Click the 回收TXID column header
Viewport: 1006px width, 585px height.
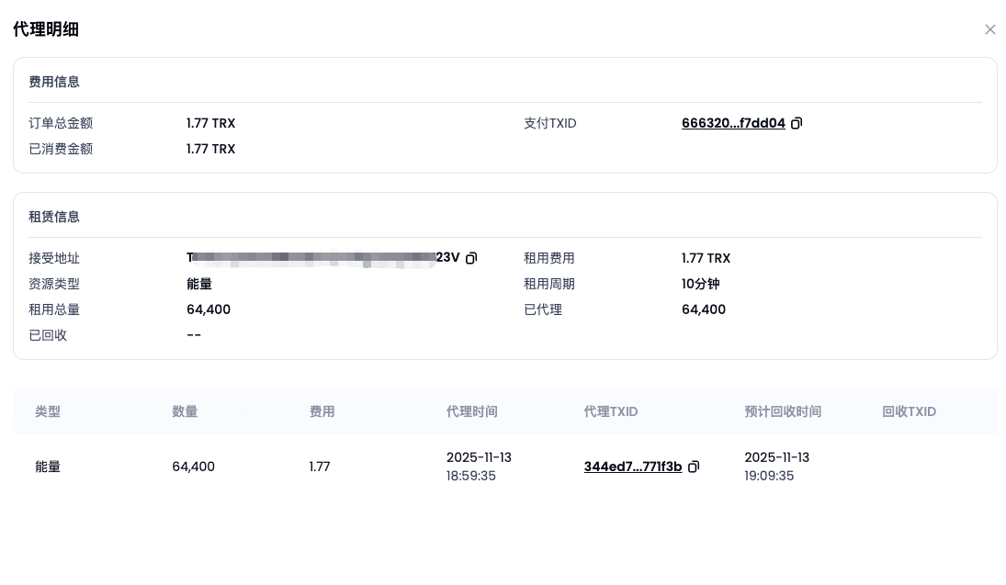point(909,411)
